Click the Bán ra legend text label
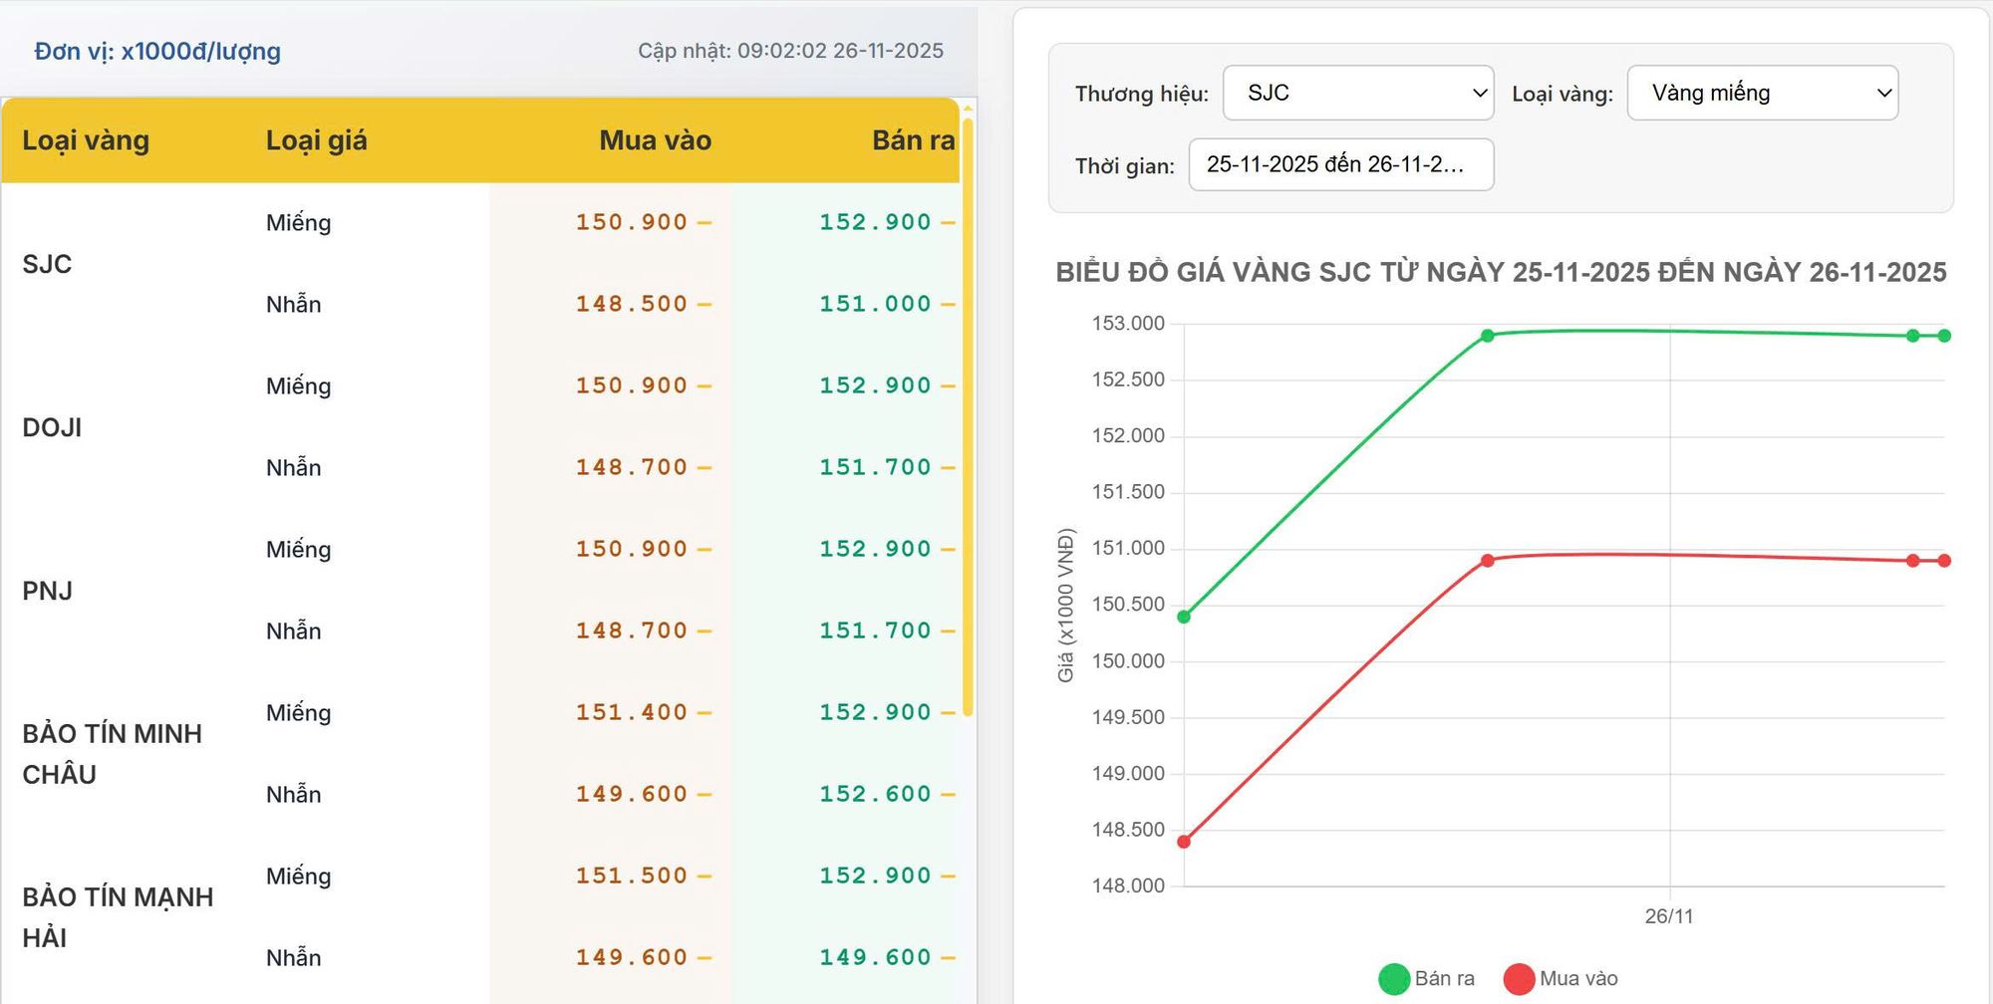This screenshot has width=1993, height=1004. point(1444,979)
